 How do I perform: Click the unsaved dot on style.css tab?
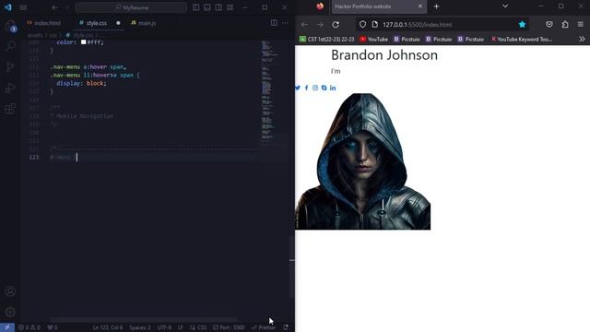coord(118,23)
